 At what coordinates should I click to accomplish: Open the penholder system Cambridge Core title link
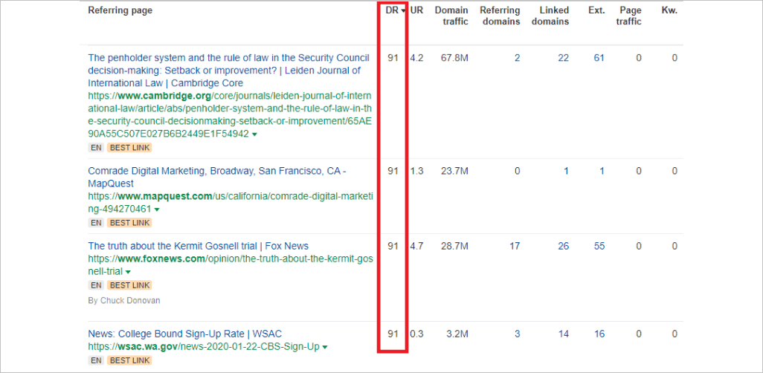pyautogui.click(x=229, y=71)
